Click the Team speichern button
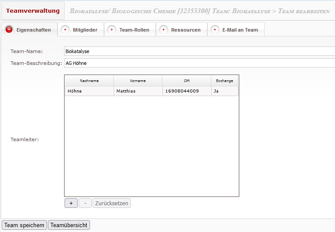 pyautogui.click(x=24, y=225)
